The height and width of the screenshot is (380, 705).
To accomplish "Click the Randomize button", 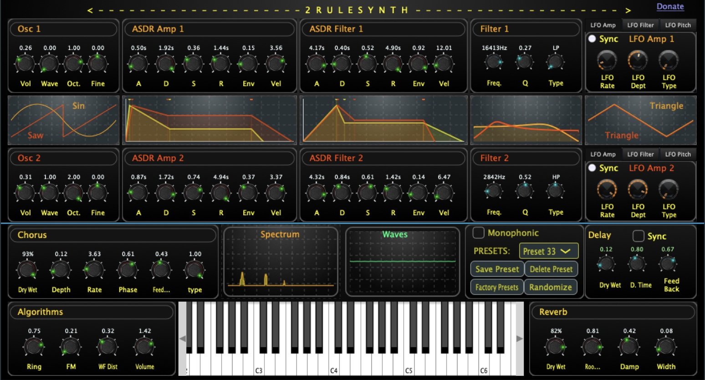I will [x=551, y=287].
